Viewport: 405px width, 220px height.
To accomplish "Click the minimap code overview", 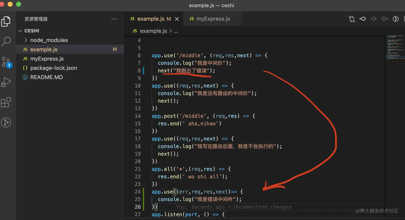I will tap(395, 47).
